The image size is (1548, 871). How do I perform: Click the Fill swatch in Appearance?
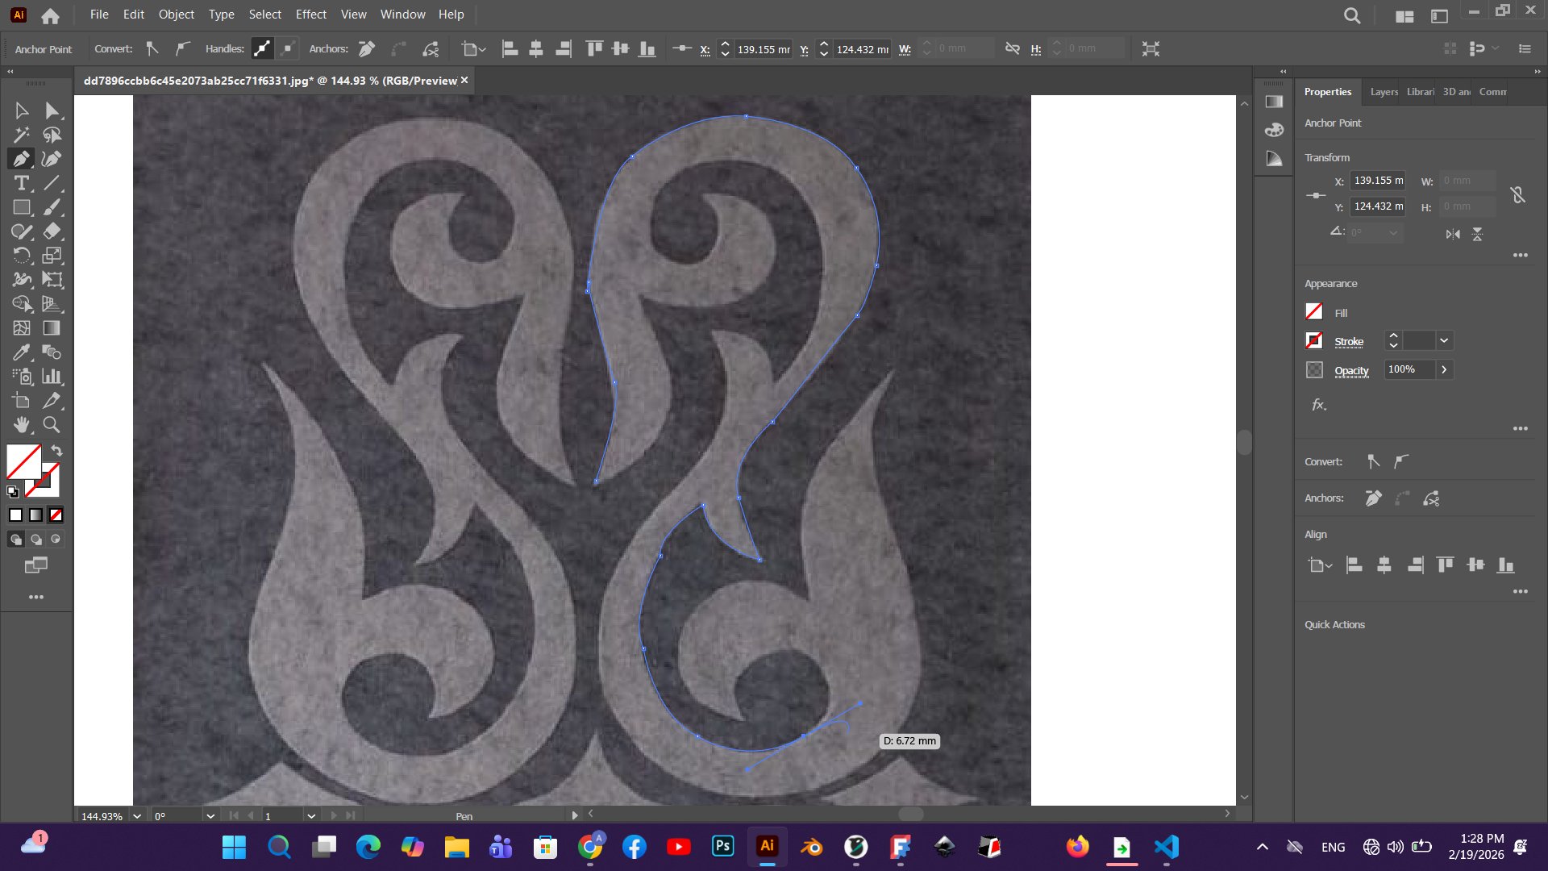point(1314,311)
